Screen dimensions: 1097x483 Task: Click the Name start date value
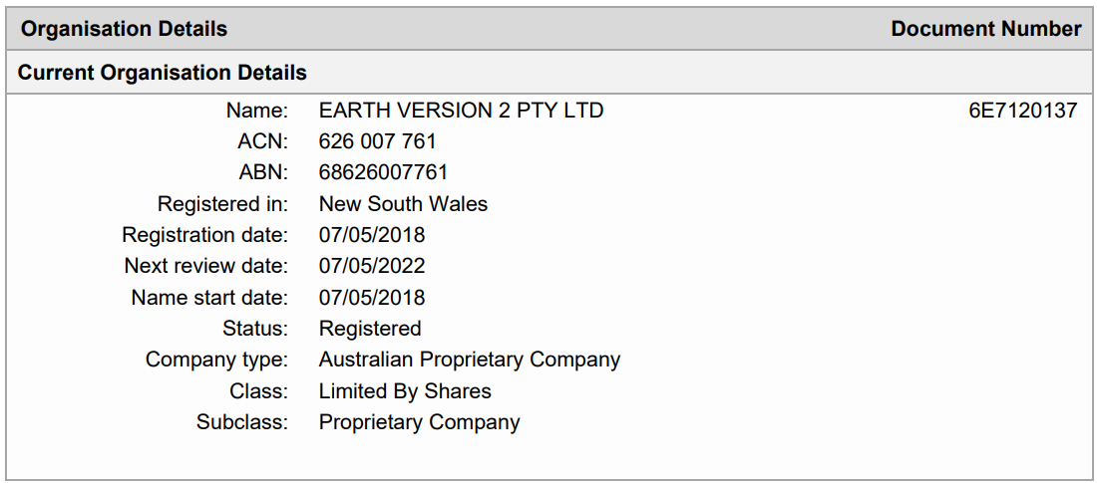click(372, 298)
